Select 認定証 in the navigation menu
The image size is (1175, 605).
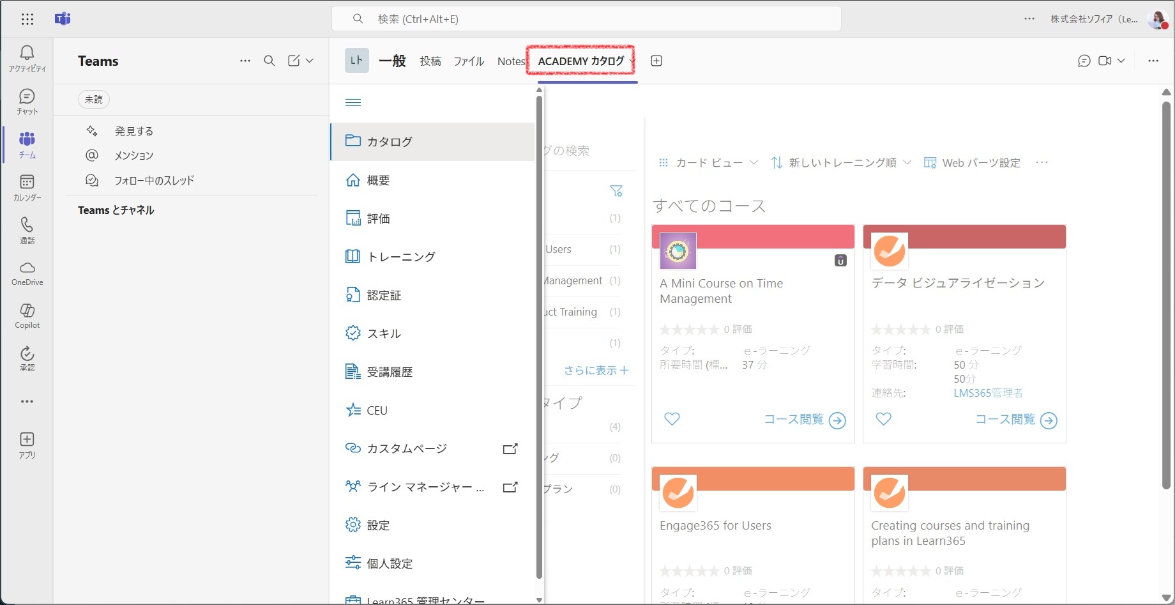pyautogui.click(x=432, y=295)
